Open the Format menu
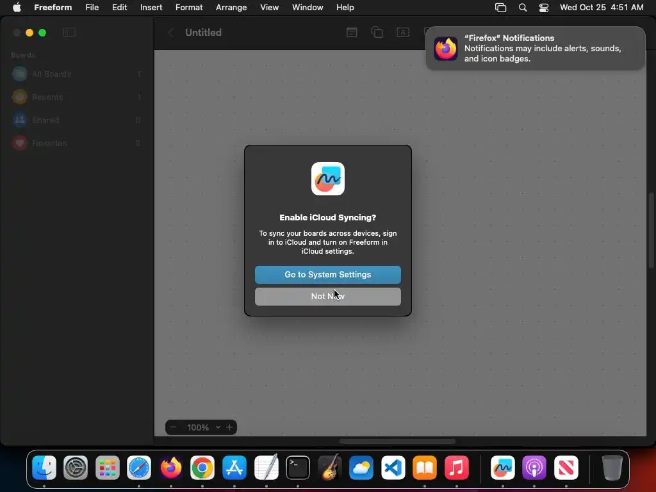656x492 pixels. pyautogui.click(x=189, y=7)
